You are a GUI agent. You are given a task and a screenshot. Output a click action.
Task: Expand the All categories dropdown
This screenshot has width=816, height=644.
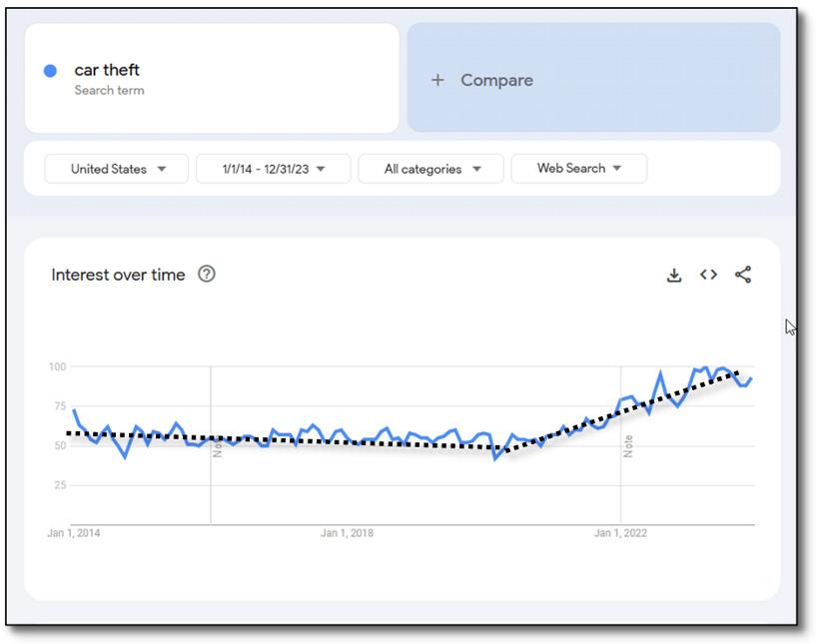(x=432, y=169)
